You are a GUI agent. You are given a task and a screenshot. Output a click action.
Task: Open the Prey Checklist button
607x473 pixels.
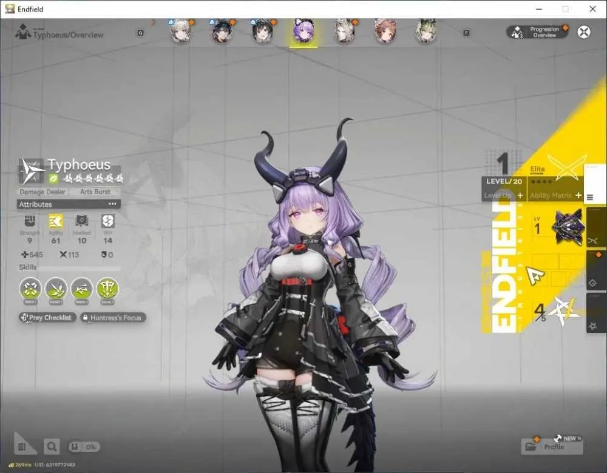click(47, 318)
